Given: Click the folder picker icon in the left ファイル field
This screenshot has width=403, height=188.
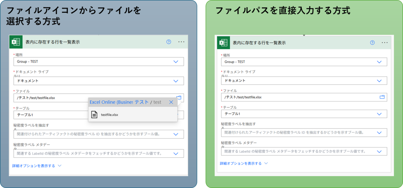Looking at the screenshot, I should [179, 98].
